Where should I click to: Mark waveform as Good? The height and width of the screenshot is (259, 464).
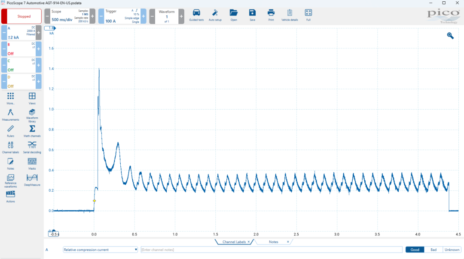415,250
